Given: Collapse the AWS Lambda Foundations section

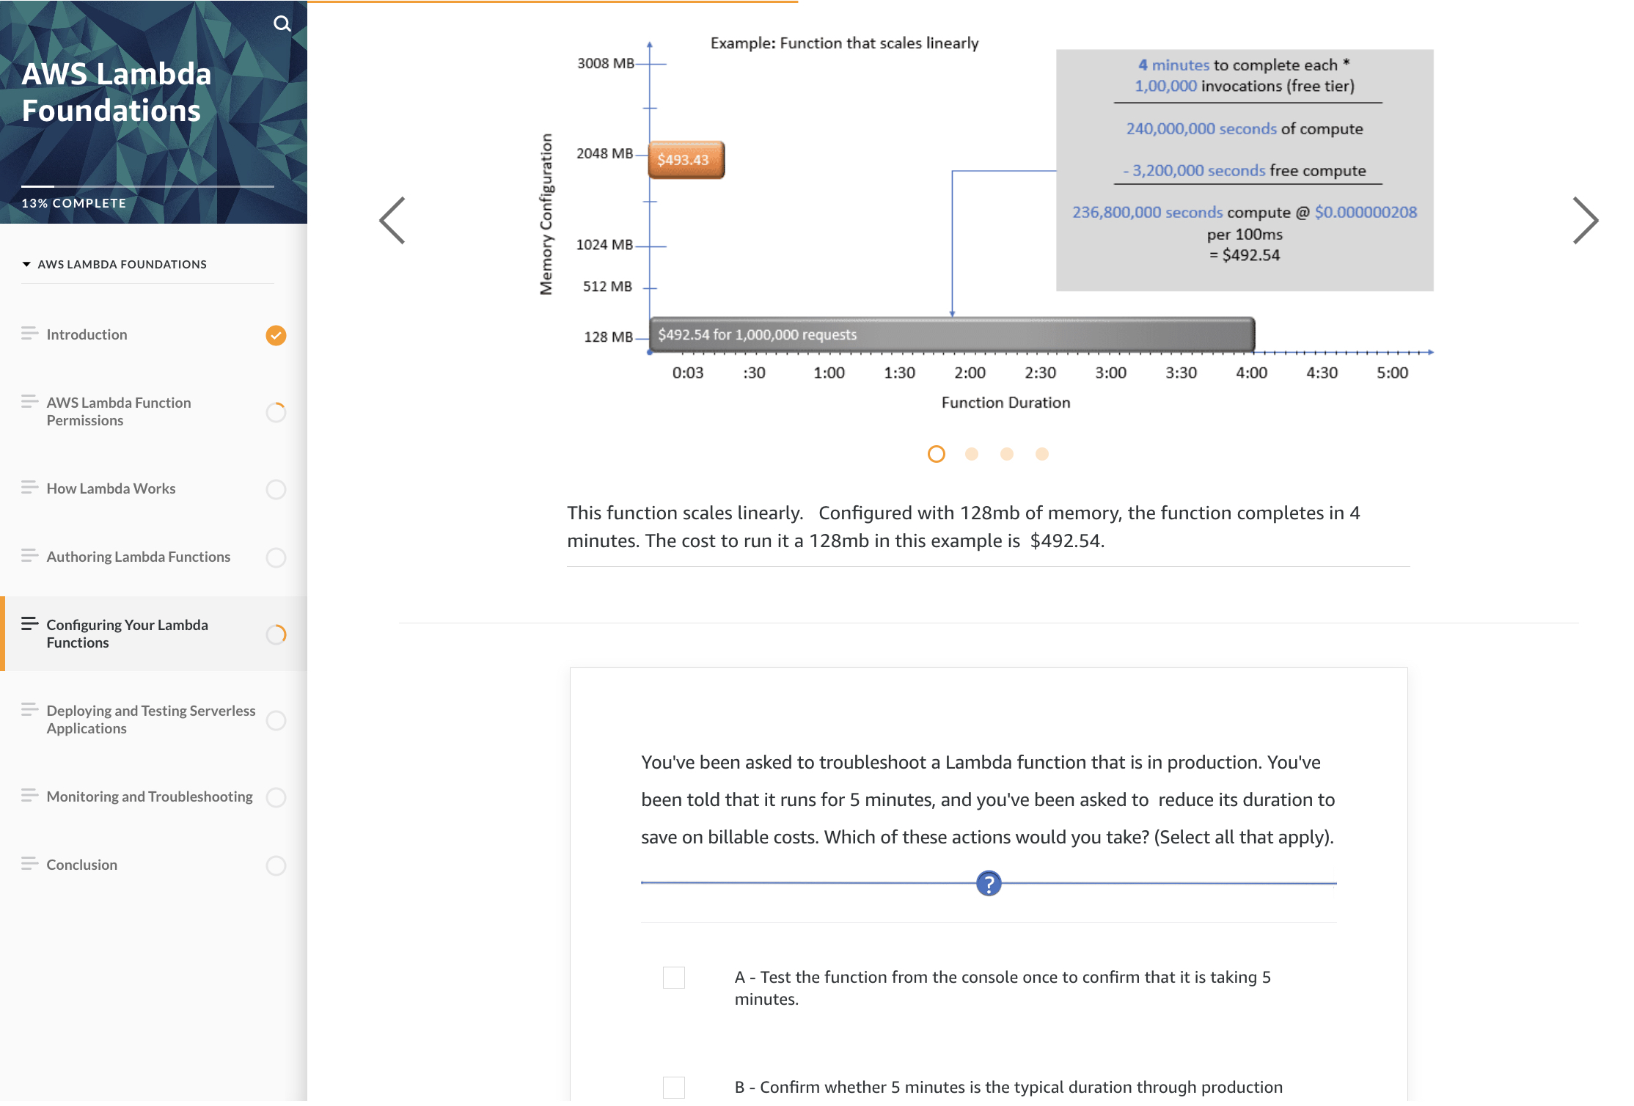Looking at the screenshot, I should coord(26,264).
